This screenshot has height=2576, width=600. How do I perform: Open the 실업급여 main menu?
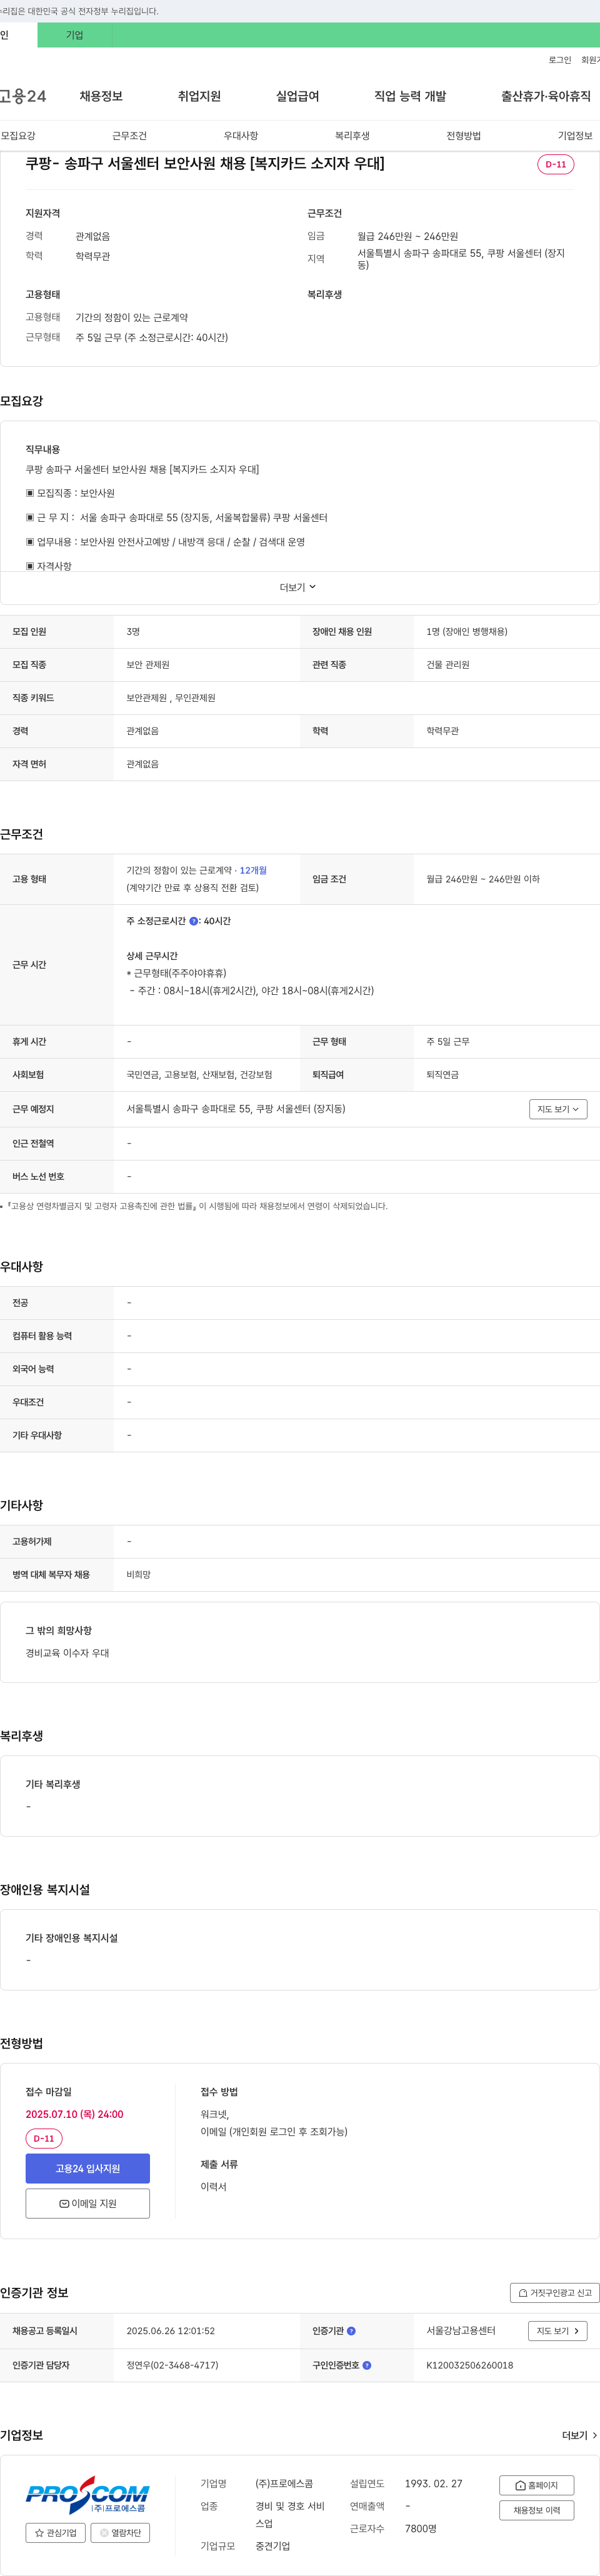click(297, 96)
